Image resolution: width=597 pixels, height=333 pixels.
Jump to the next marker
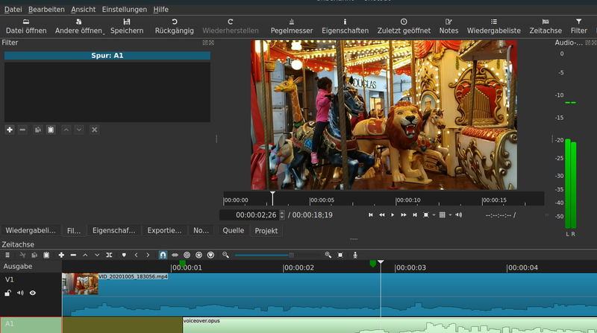[x=148, y=255]
